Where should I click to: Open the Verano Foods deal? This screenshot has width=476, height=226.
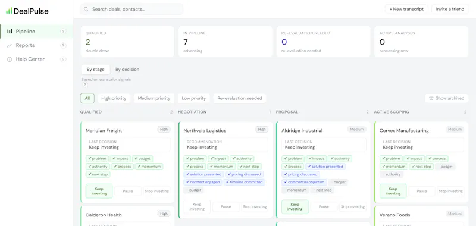pos(394,215)
